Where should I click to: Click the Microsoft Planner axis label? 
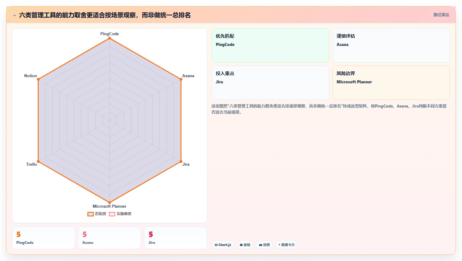click(109, 206)
